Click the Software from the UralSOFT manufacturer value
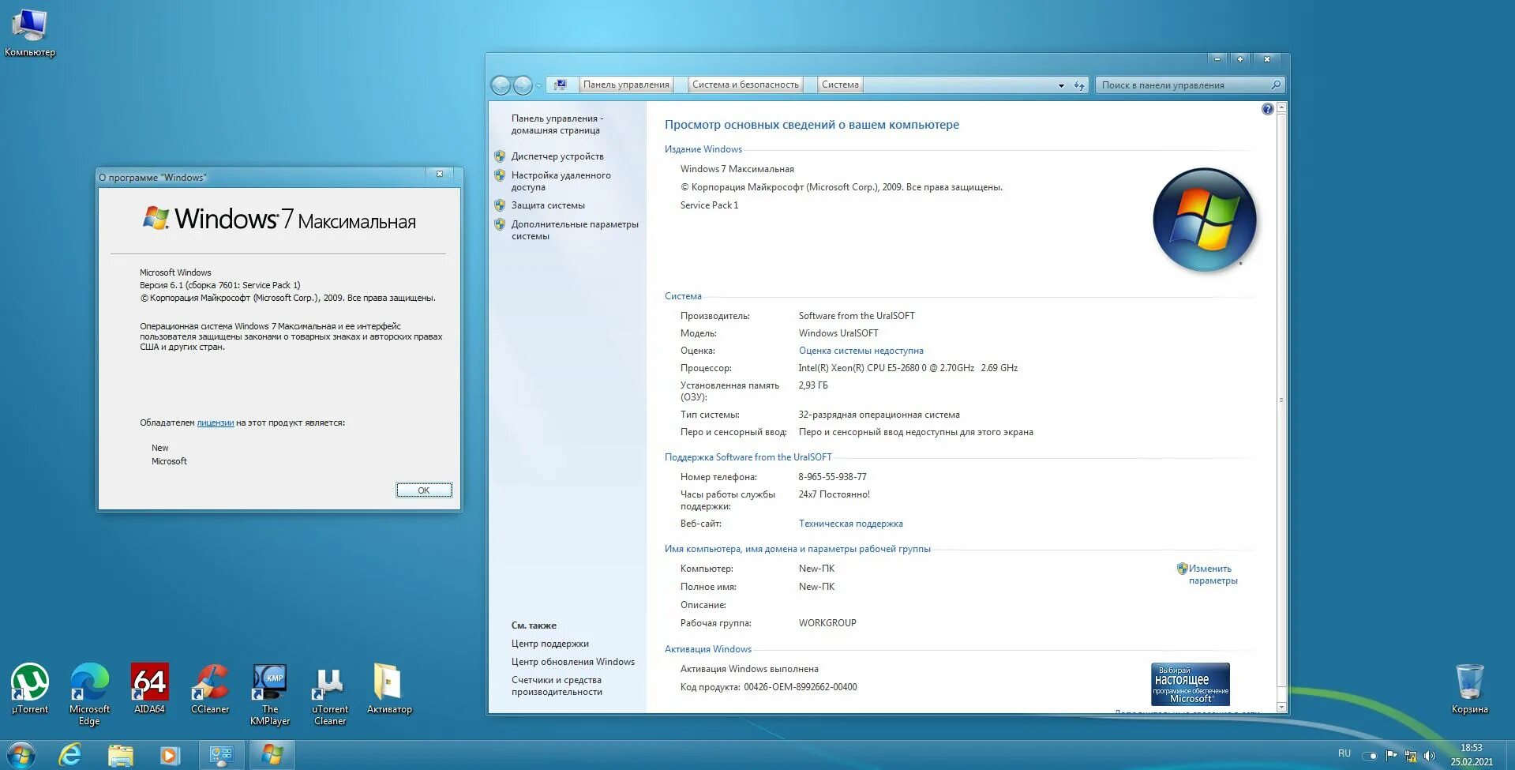1515x770 pixels. 857,316
